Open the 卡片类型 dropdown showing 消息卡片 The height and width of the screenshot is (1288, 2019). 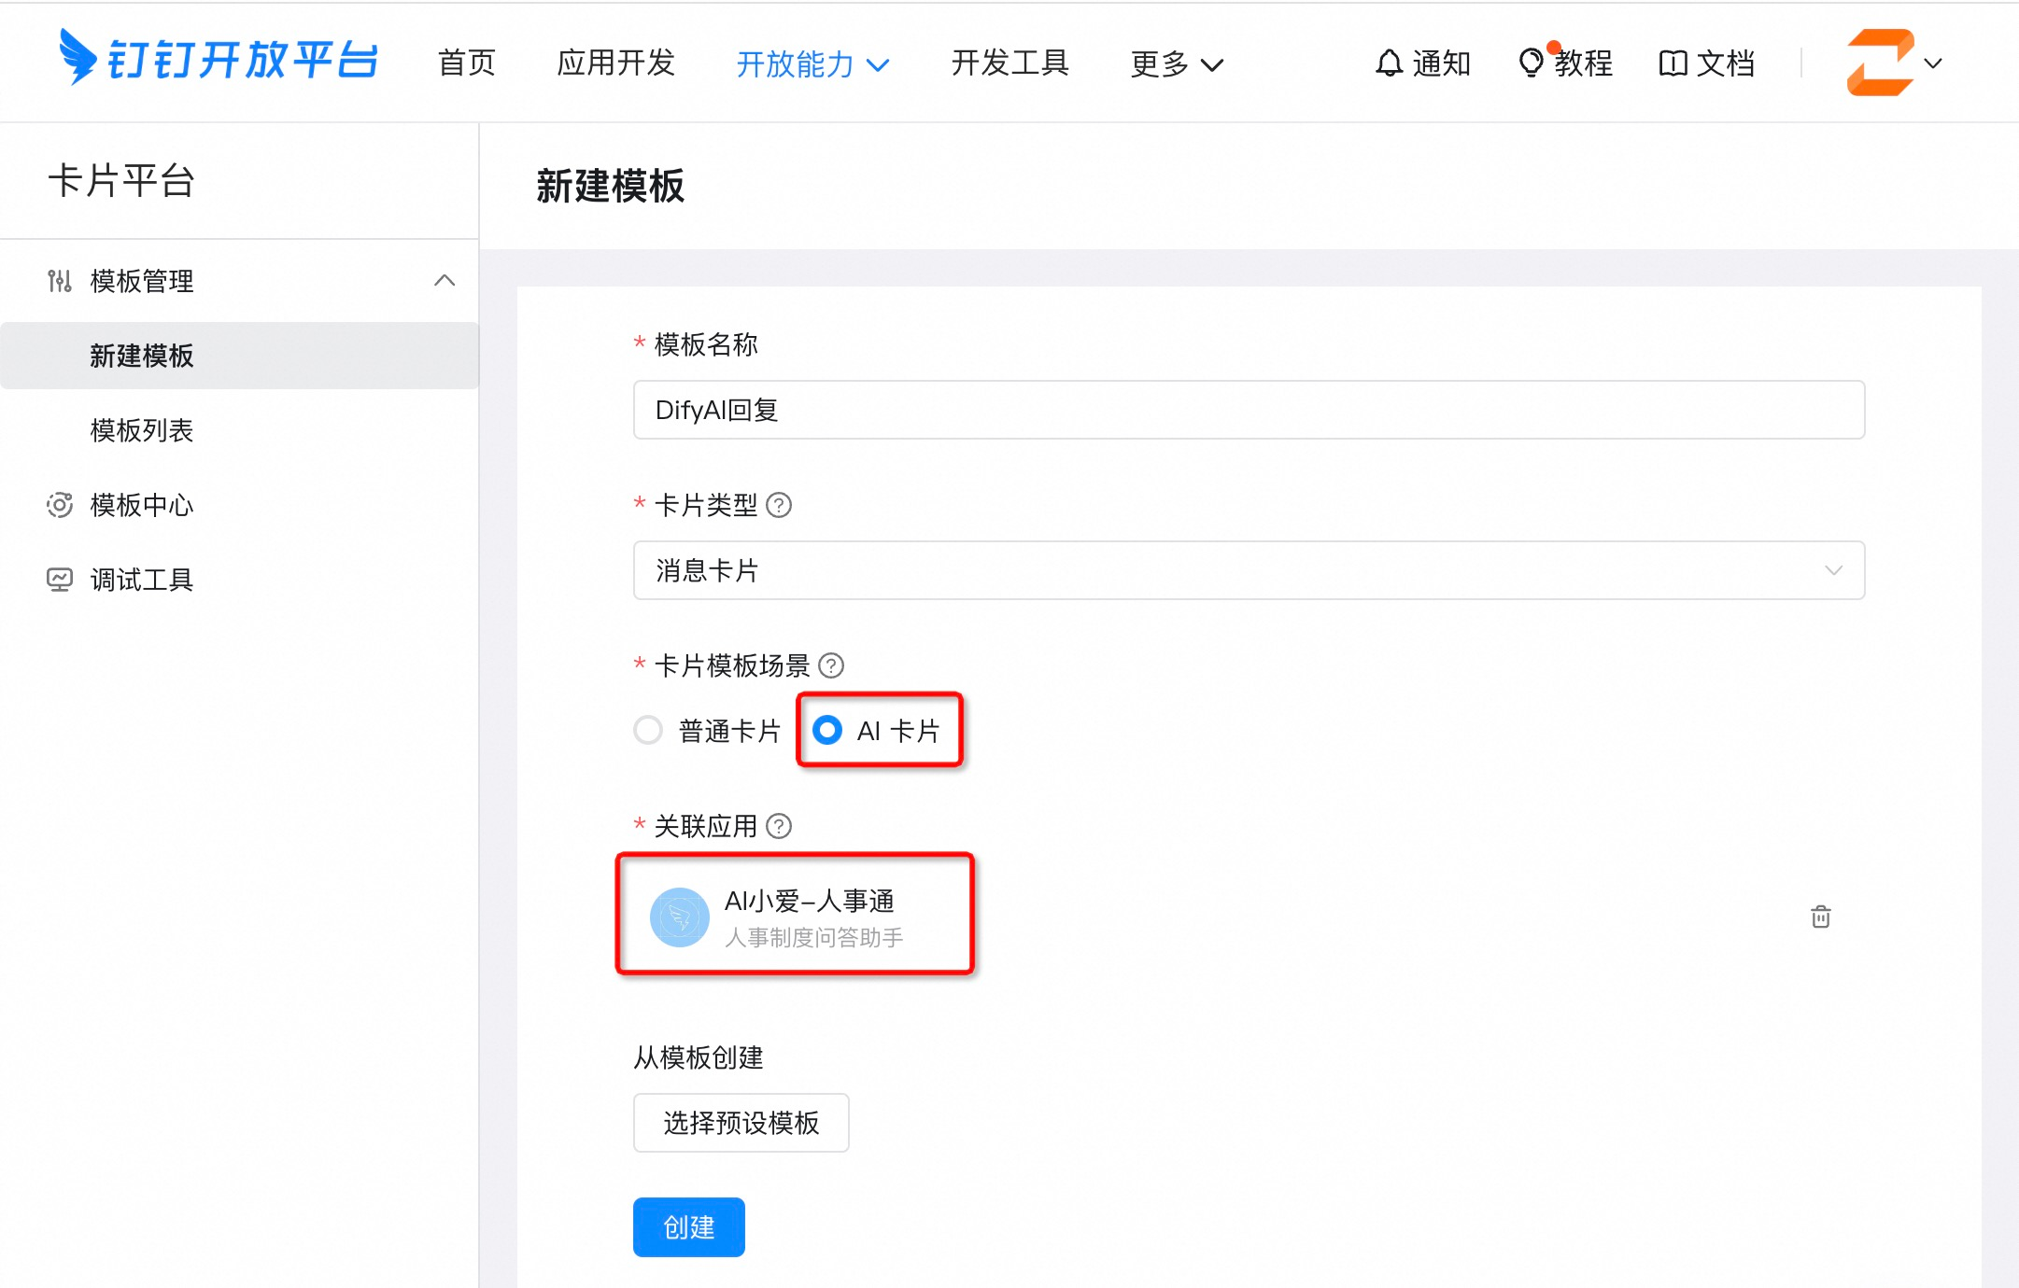point(1249,570)
